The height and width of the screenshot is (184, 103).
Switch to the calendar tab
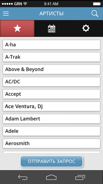pyautogui.click(x=52, y=28)
